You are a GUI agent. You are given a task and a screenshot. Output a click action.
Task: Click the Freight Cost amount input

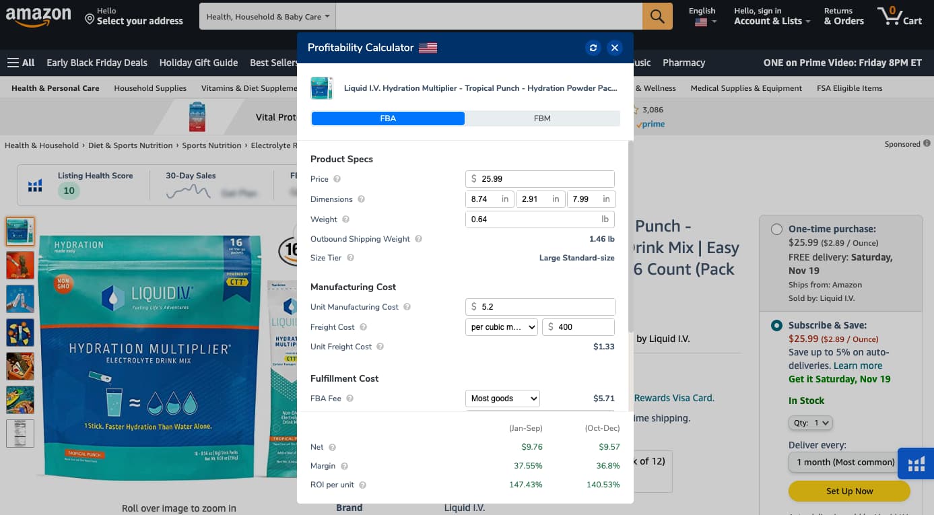click(x=578, y=327)
